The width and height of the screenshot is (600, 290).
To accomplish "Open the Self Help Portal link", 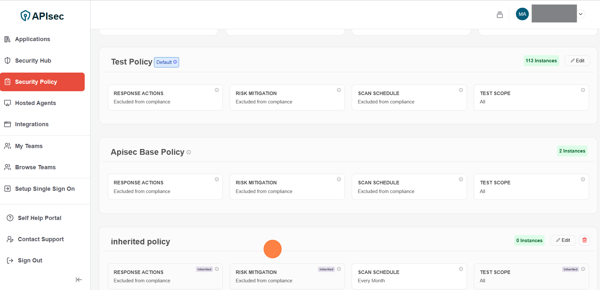I will [x=39, y=218].
